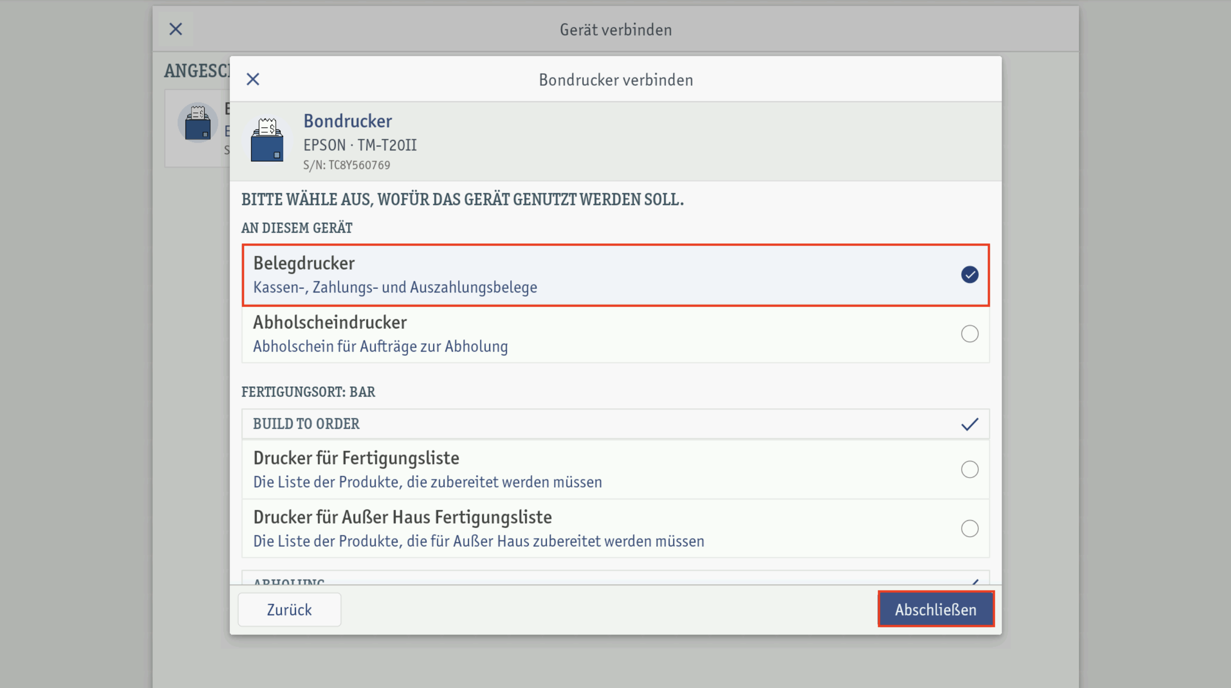Image resolution: width=1231 pixels, height=688 pixels.
Task: Click the EPSON · TM-T20II model text
Action: [360, 145]
